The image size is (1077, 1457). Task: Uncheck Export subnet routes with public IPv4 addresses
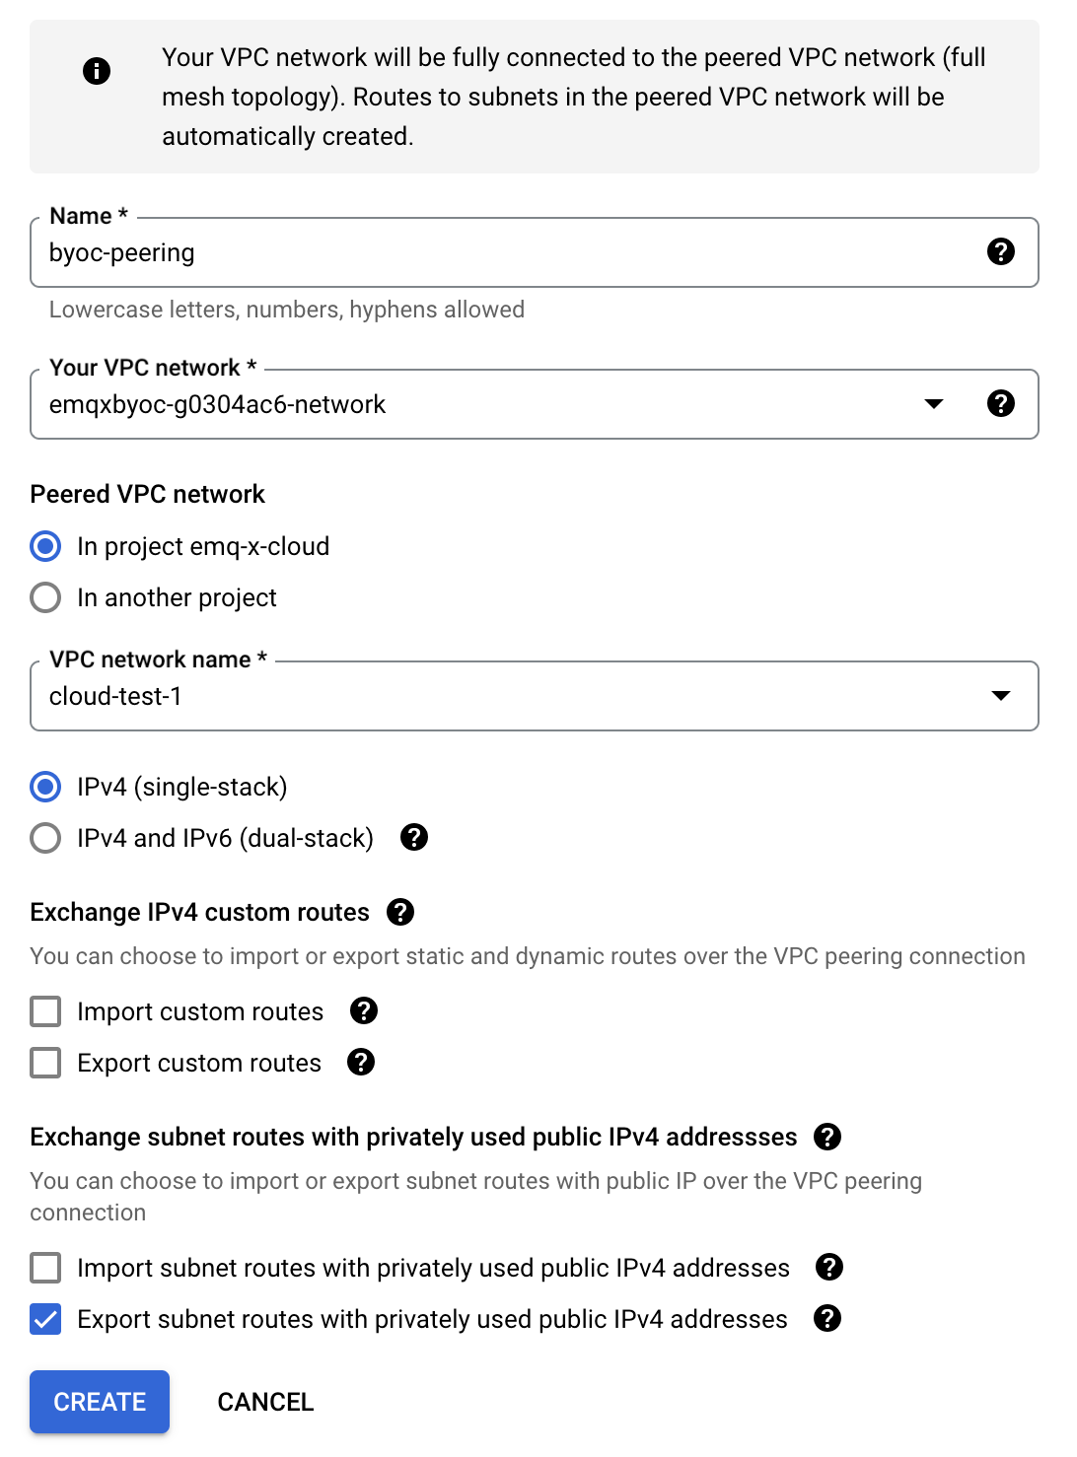(45, 1319)
